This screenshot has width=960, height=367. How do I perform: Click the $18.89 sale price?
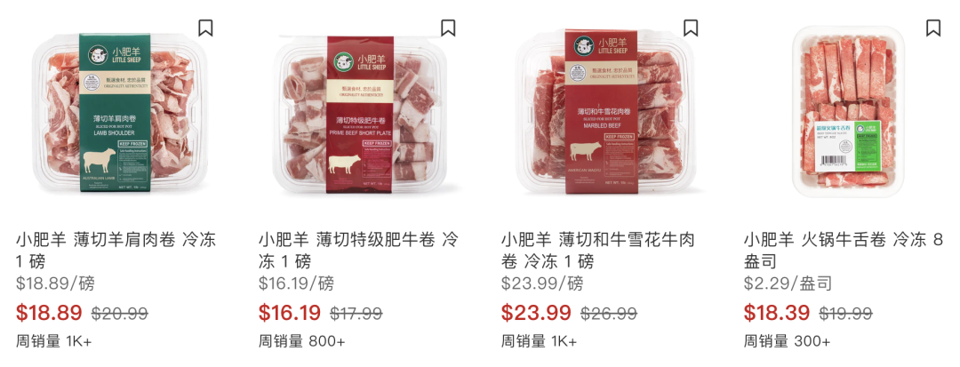(x=49, y=313)
